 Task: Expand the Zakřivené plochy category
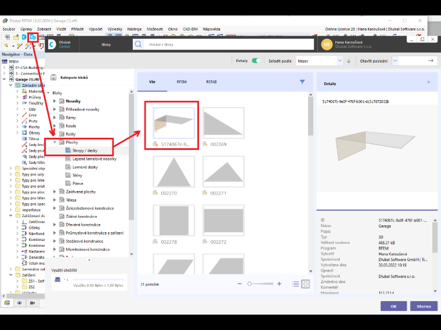pos(55,192)
